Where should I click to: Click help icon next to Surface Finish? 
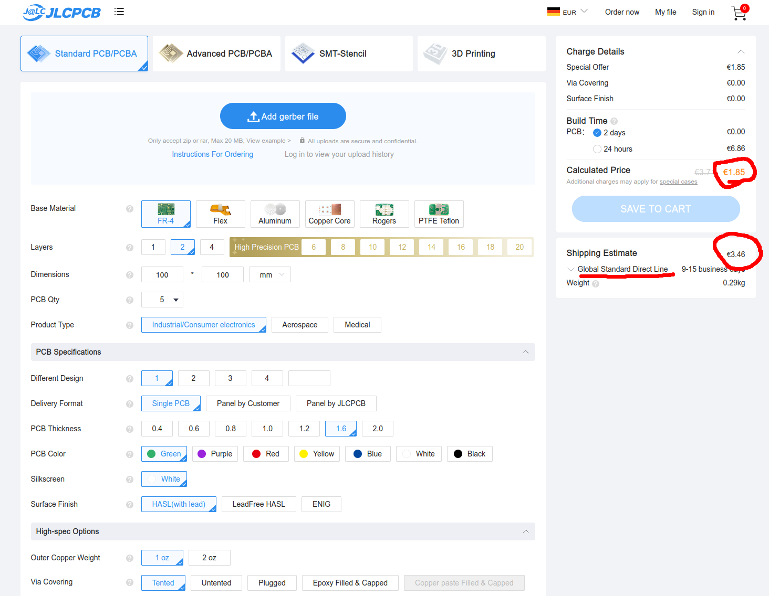[130, 505]
